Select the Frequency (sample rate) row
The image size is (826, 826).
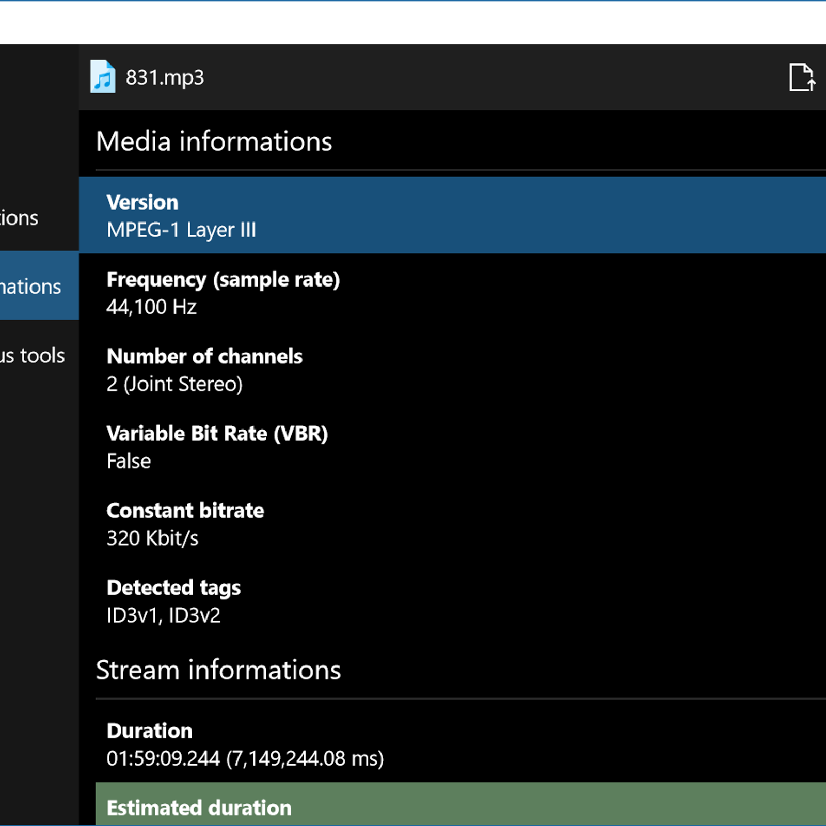pyautogui.click(x=452, y=292)
